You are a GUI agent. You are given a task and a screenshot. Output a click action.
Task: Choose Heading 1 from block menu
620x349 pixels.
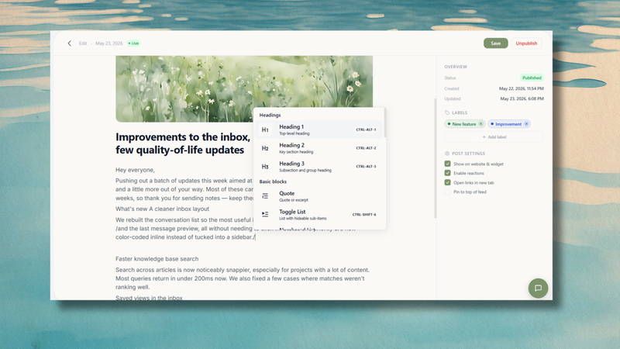(x=319, y=130)
